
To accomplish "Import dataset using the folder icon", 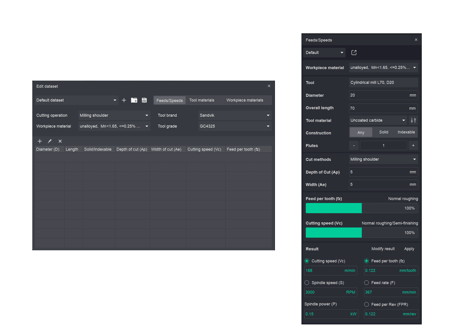I will click(x=134, y=100).
